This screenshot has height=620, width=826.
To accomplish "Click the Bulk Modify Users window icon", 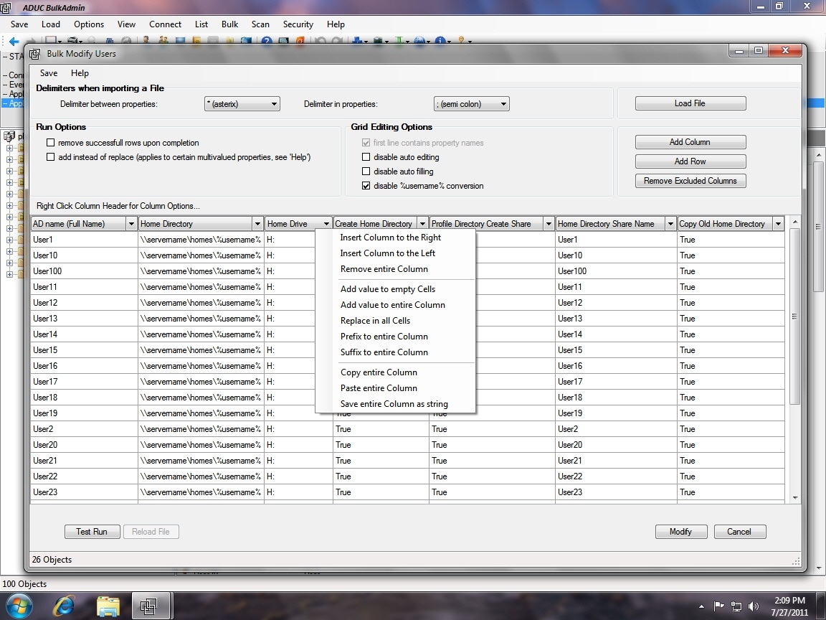I will coord(34,54).
